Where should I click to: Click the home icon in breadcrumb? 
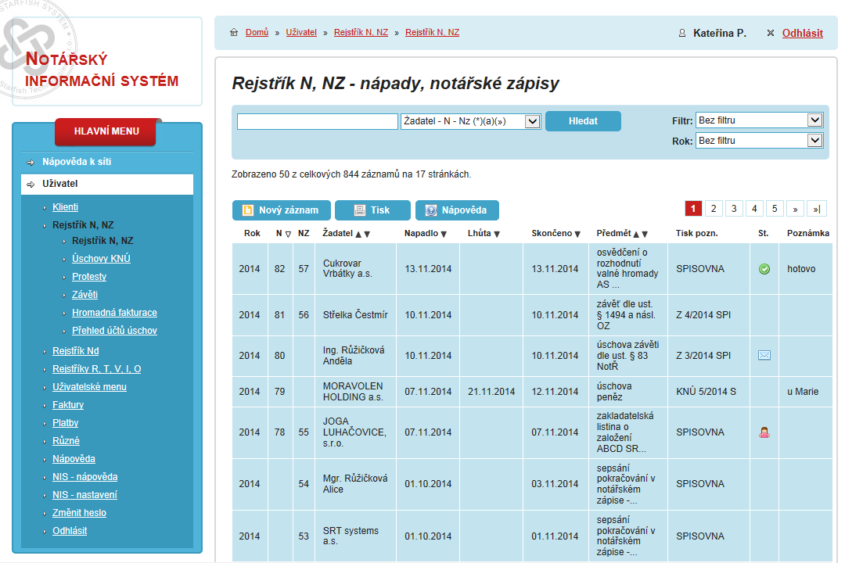[x=234, y=33]
